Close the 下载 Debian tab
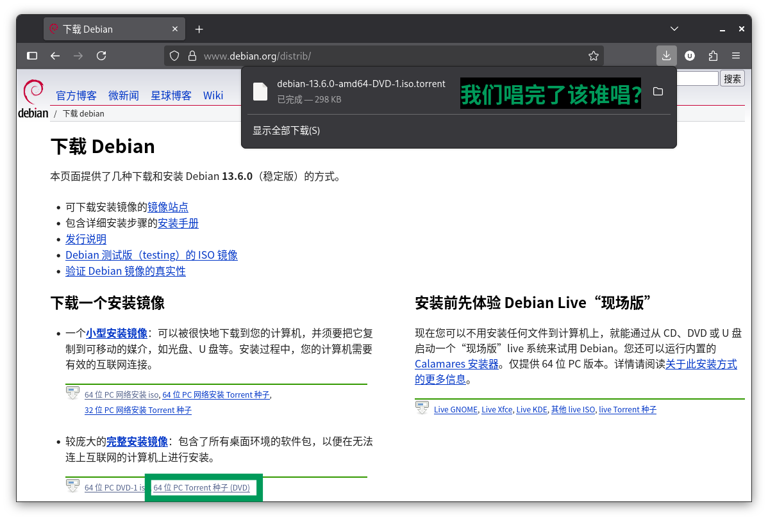 tap(175, 29)
